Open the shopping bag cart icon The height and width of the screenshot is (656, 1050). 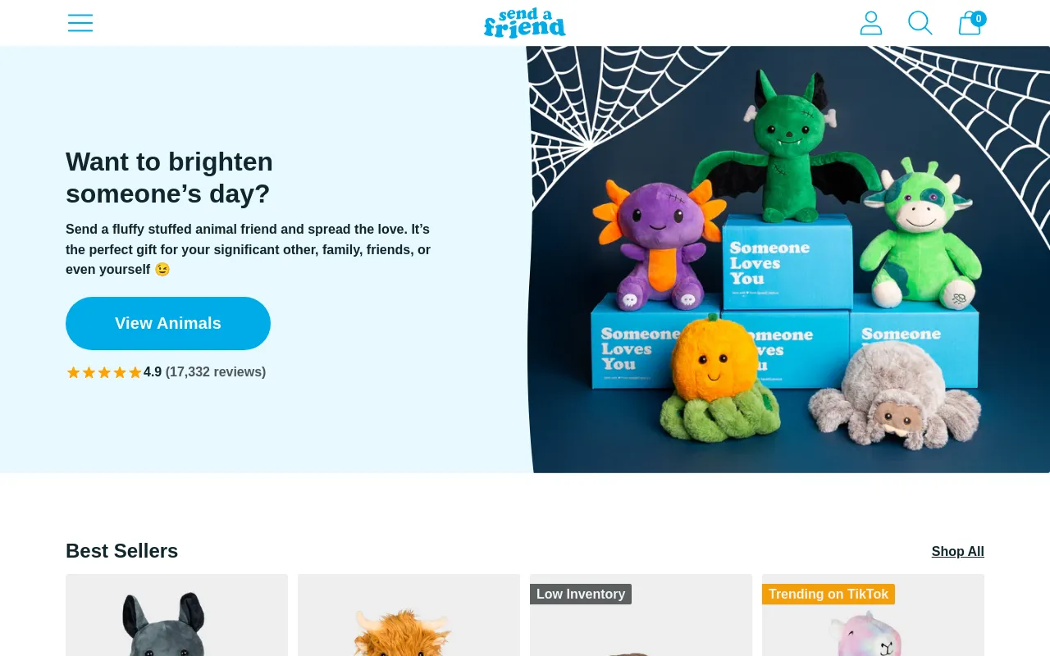(x=970, y=24)
